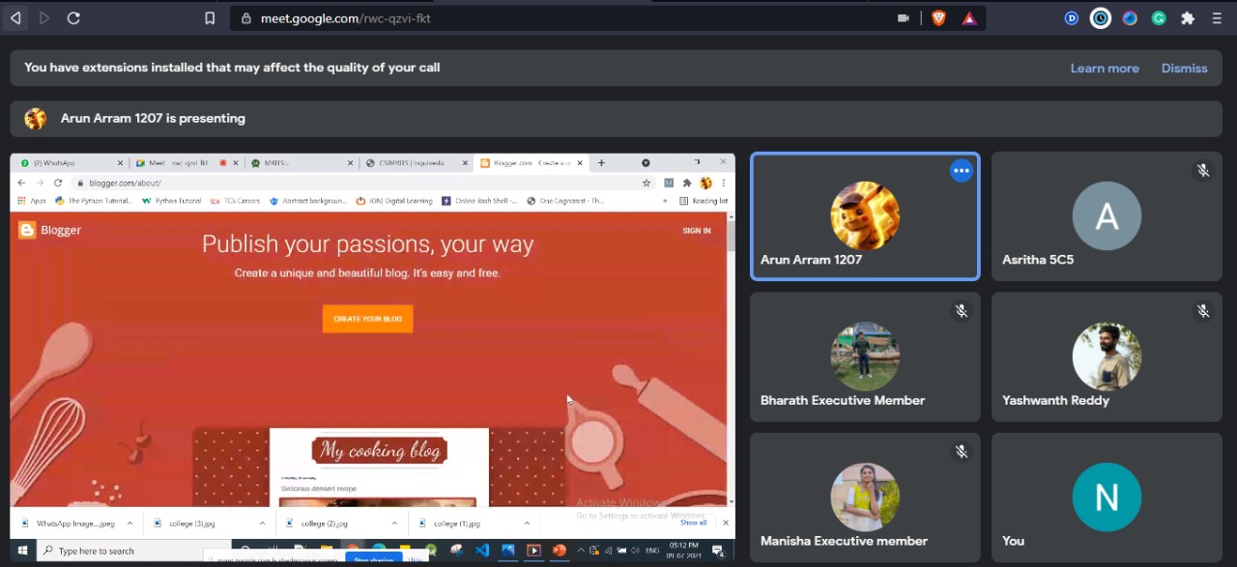The width and height of the screenshot is (1237, 567).
Task: Open ION Digital Learning bookmark
Action: coord(394,201)
